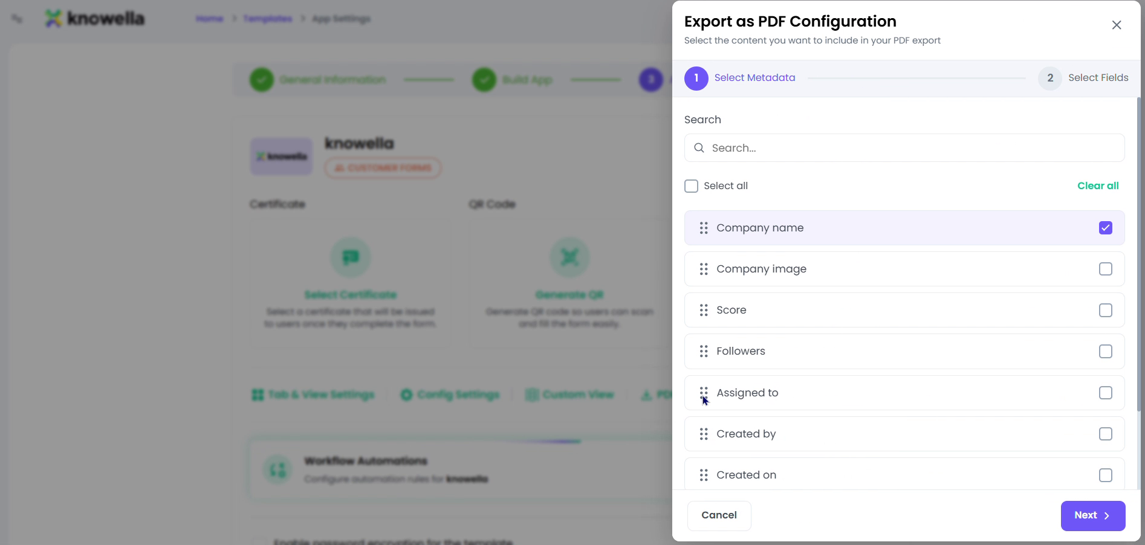Open the Templates breadcrumb link
This screenshot has height=545, width=1145.
tap(267, 19)
